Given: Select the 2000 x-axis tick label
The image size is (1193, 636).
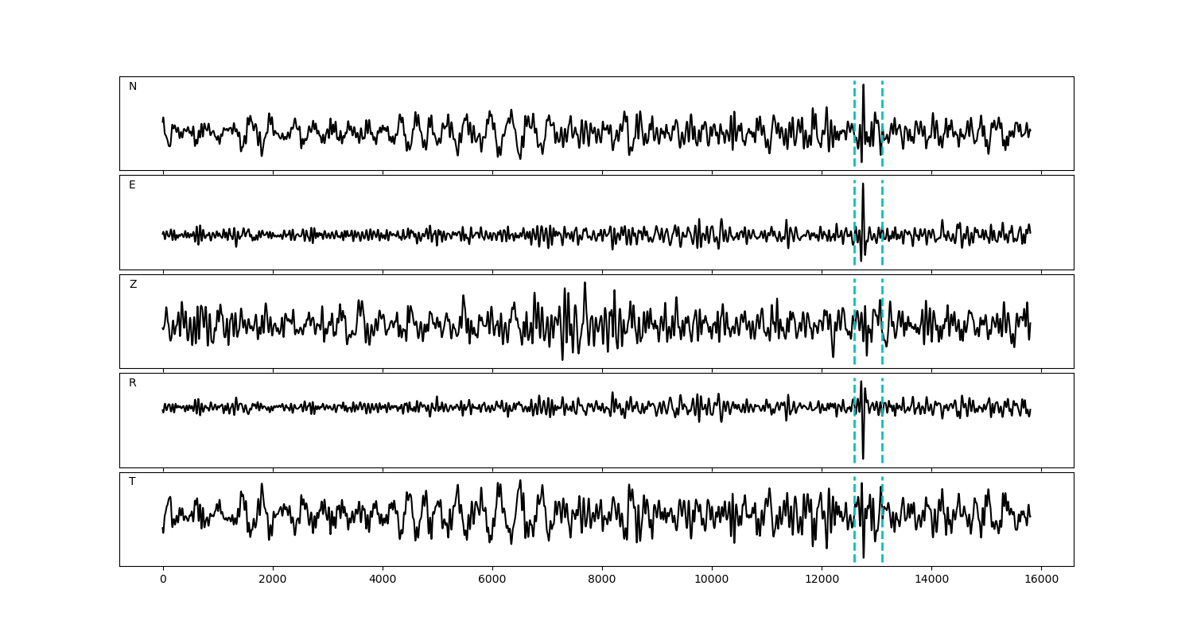Looking at the screenshot, I should tap(273, 580).
